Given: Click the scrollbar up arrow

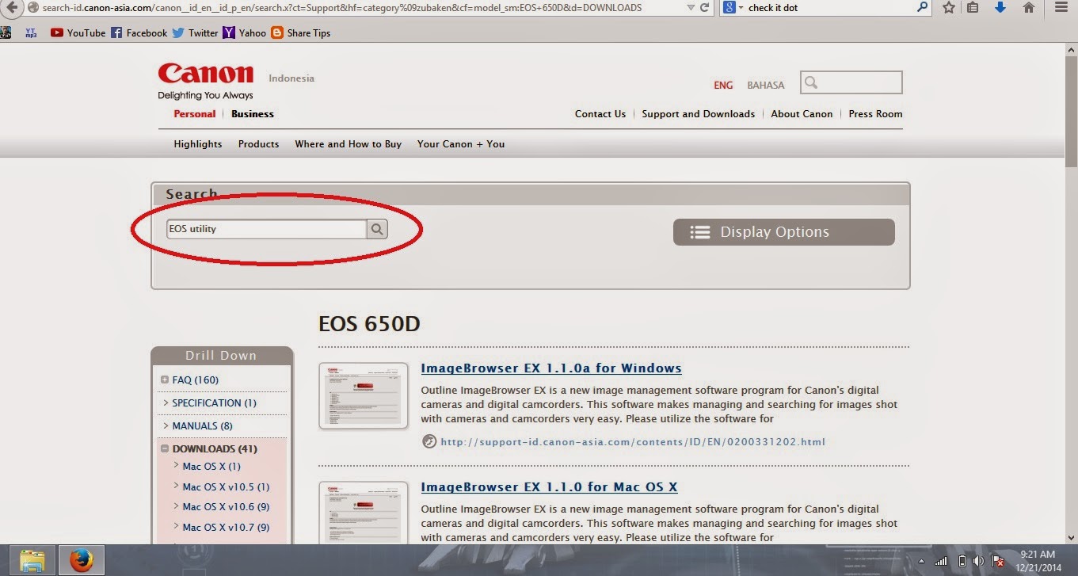Looking at the screenshot, I should (x=1071, y=49).
